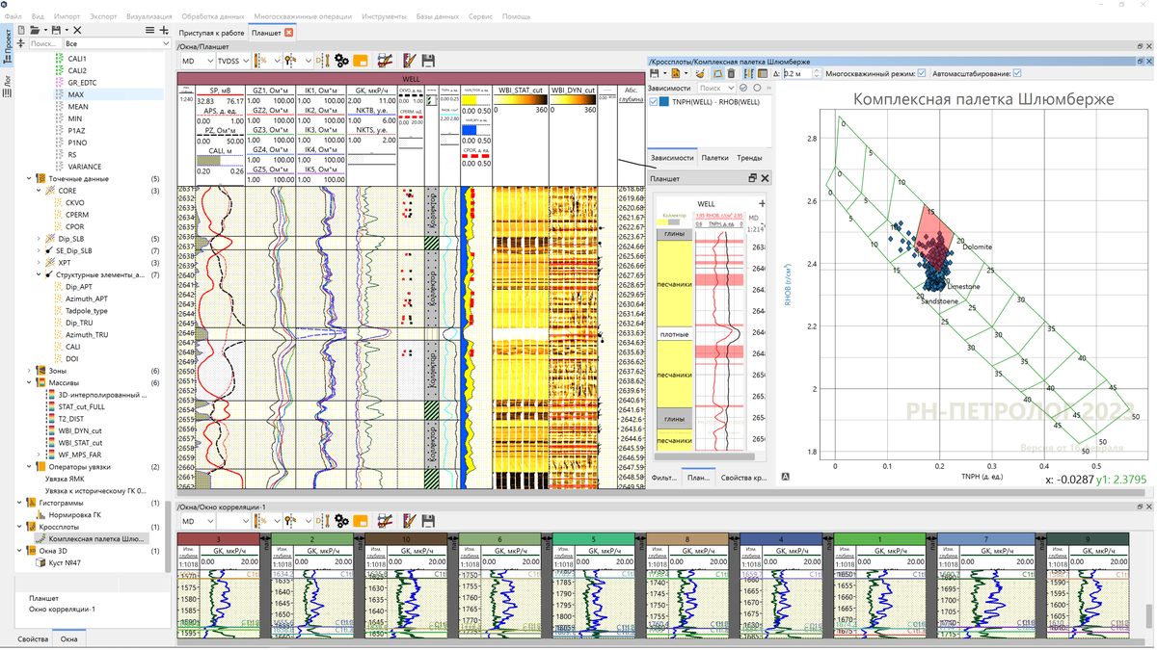Switch to the Палетки tab
The height and width of the screenshot is (650, 1157).
pos(714,158)
